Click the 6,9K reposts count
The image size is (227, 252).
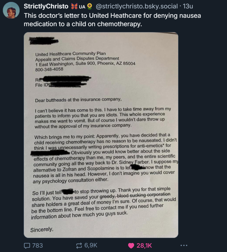[91, 245]
